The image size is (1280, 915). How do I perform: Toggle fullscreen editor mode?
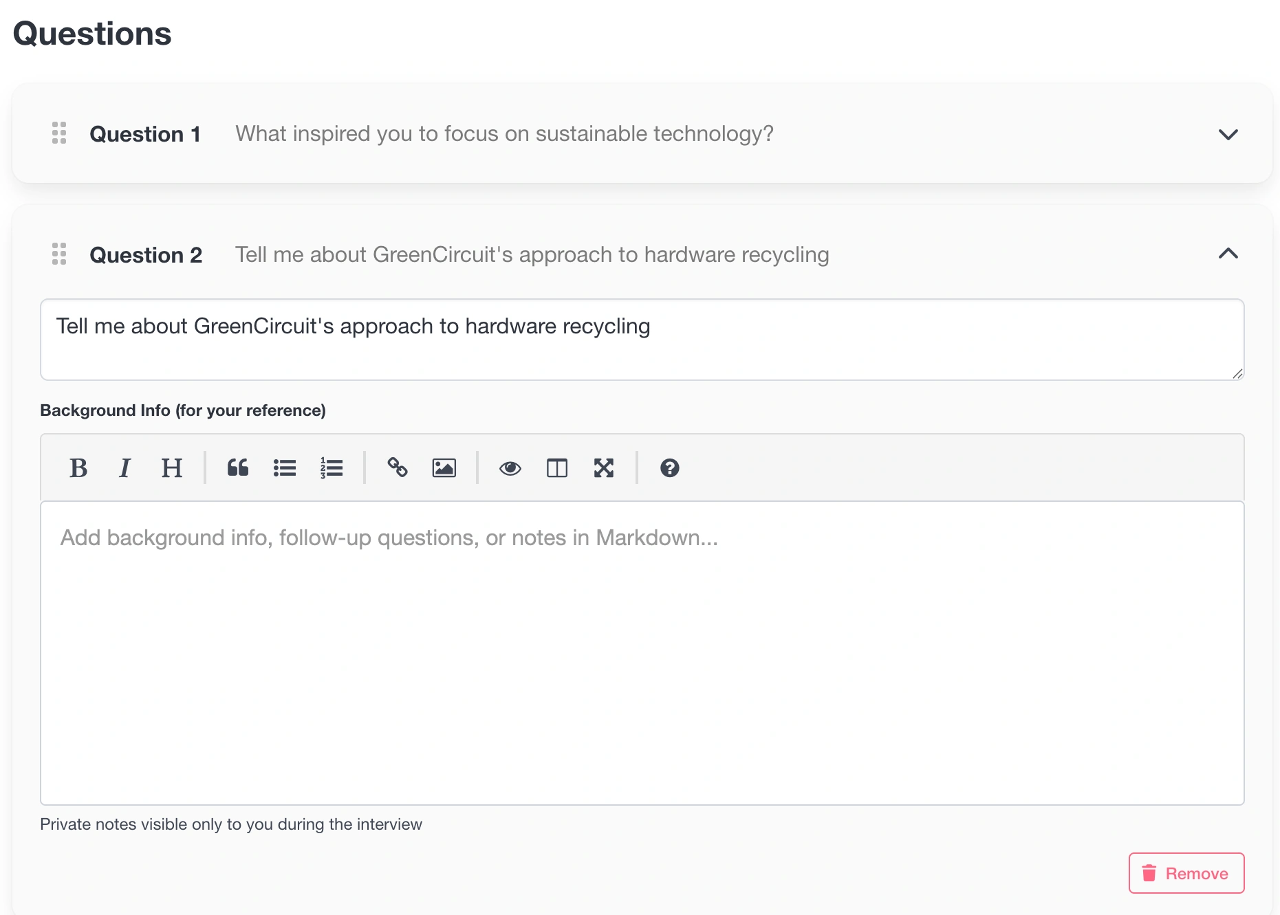point(604,468)
